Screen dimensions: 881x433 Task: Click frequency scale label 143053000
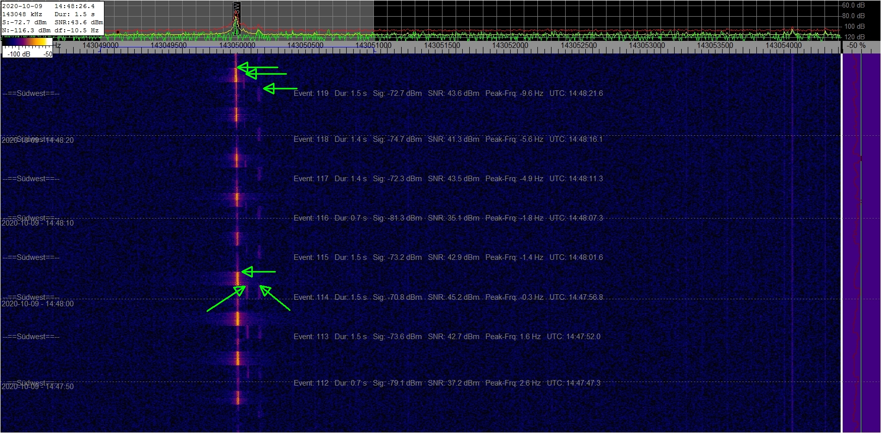point(647,45)
